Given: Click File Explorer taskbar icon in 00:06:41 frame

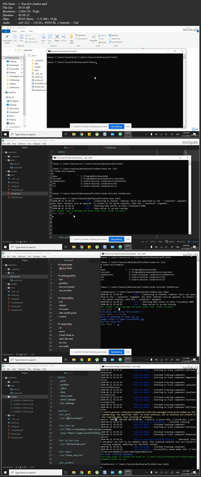Looking at the screenshot, I should 74,472.
